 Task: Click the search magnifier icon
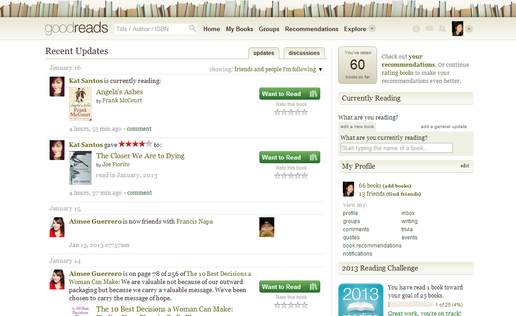[193, 28]
